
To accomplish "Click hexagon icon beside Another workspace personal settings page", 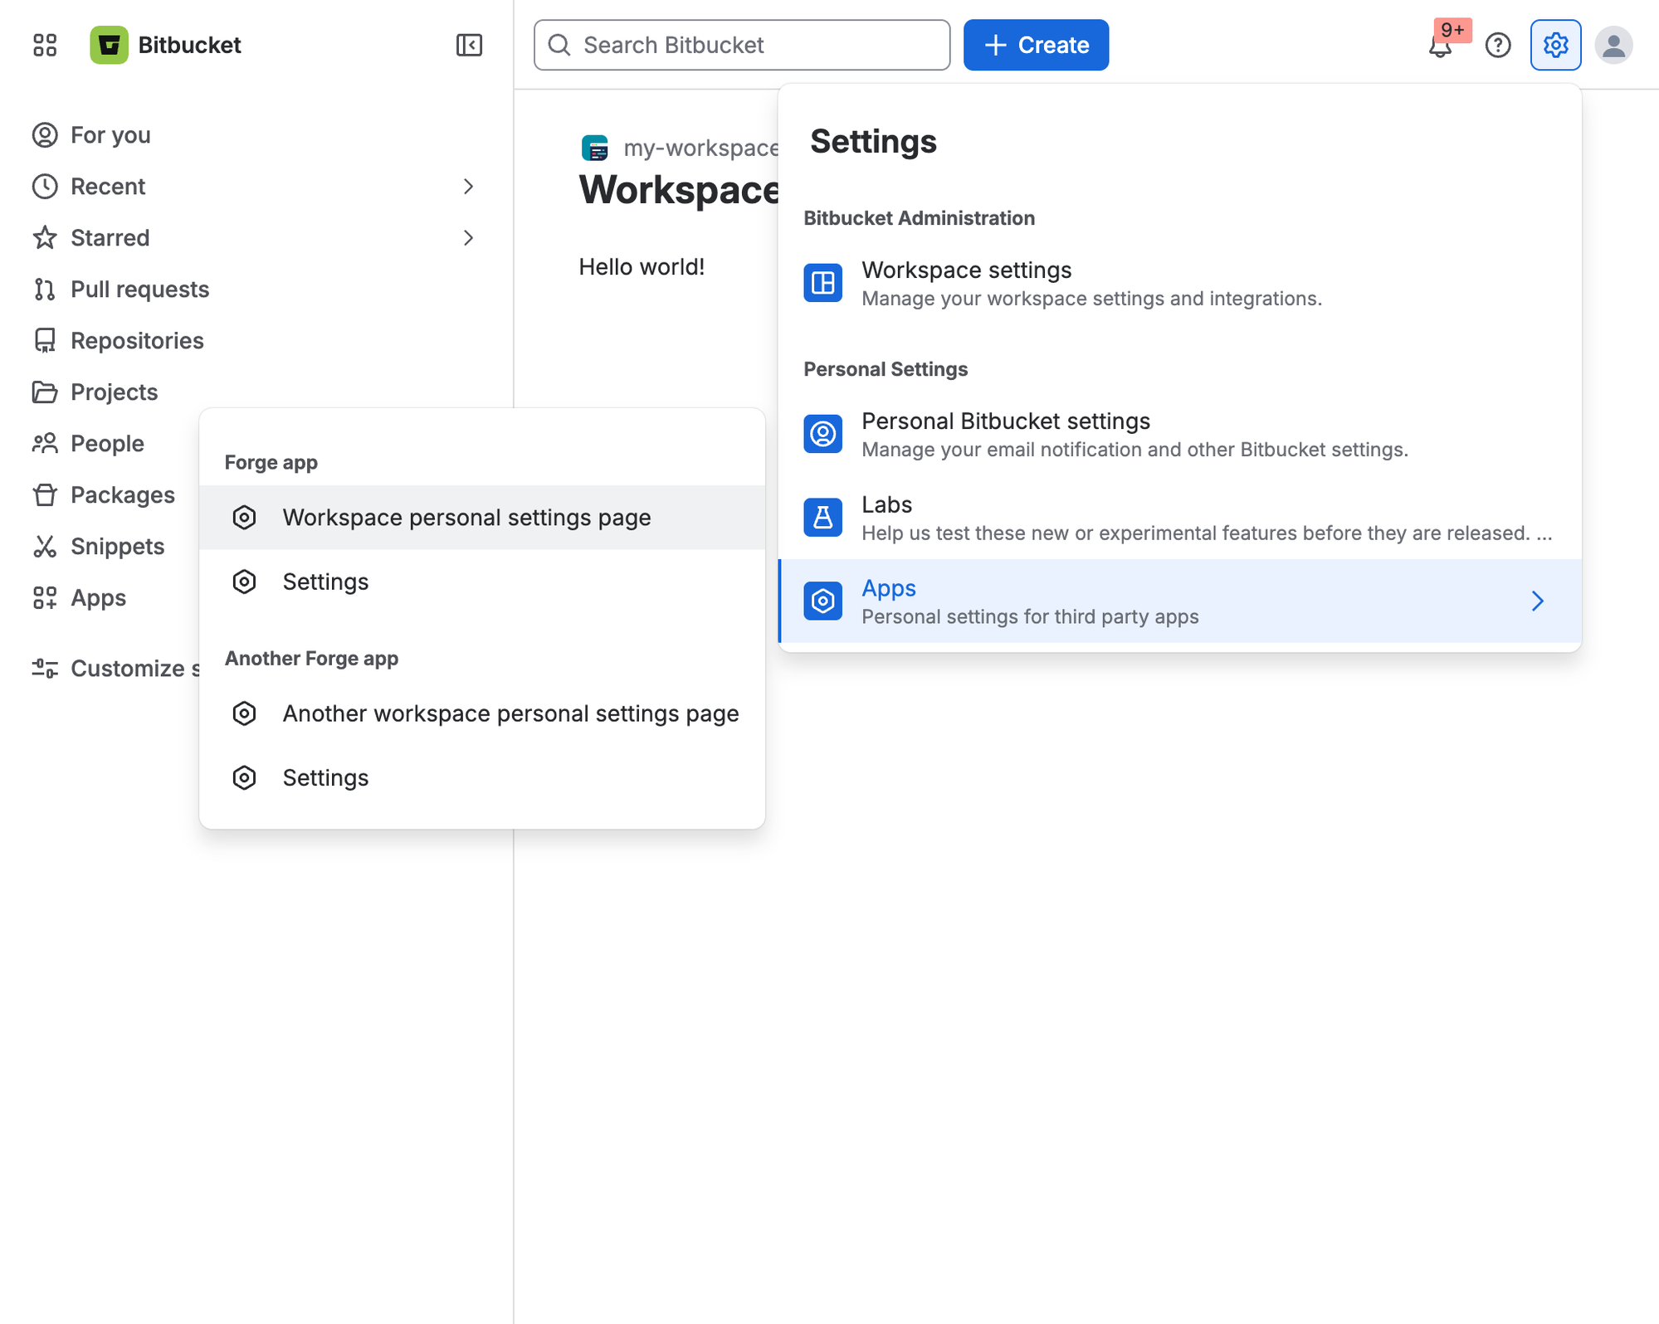I will [244, 713].
